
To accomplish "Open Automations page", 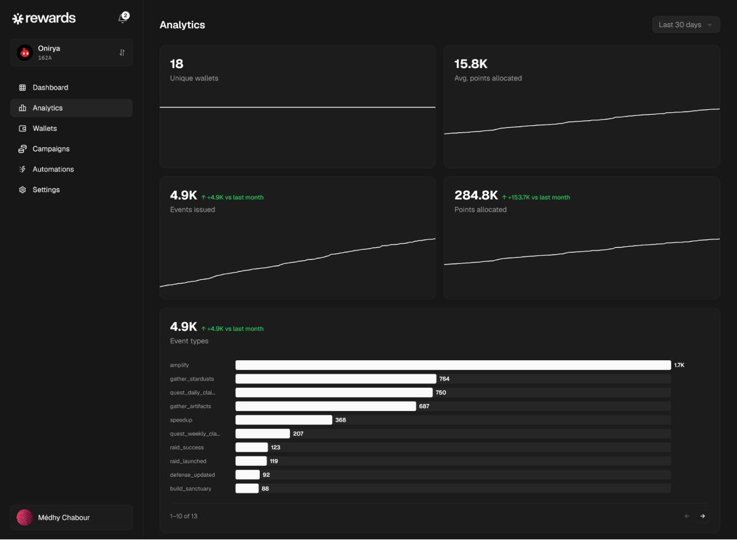I will pos(71,169).
